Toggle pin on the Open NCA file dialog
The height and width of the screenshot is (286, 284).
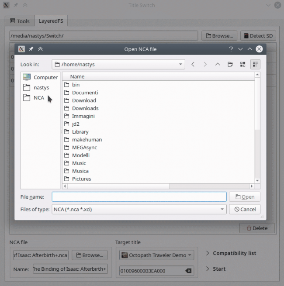click(31, 49)
